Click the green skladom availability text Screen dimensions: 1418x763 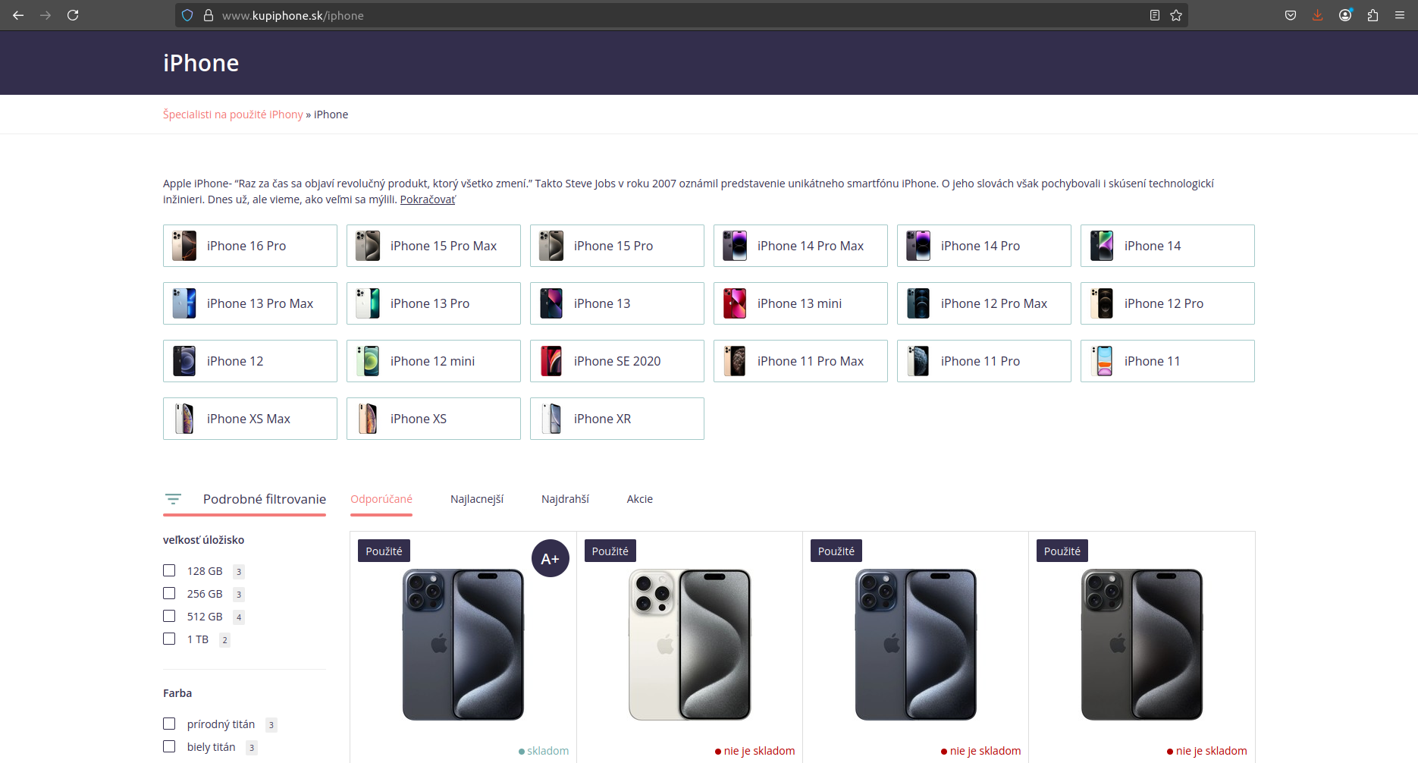tap(547, 751)
